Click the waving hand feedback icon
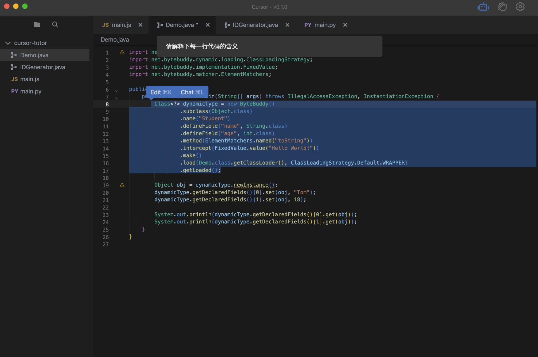 coord(502,7)
